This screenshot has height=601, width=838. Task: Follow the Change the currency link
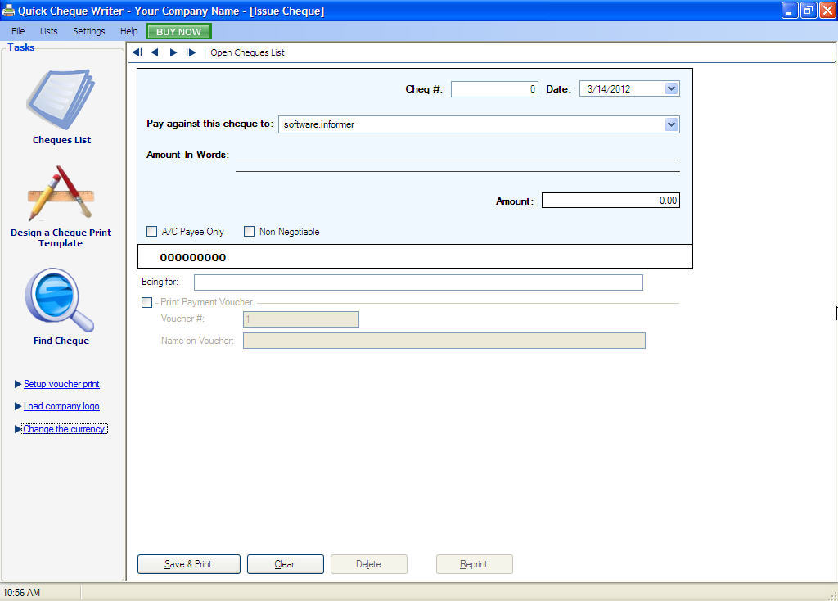pos(65,428)
